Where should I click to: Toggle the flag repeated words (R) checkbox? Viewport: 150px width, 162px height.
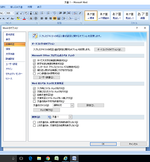[x=34, y=70]
